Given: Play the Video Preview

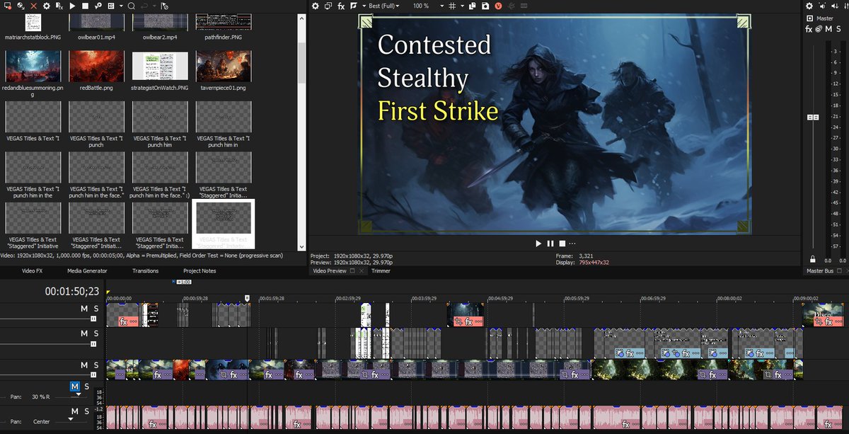Looking at the screenshot, I should click(538, 244).
